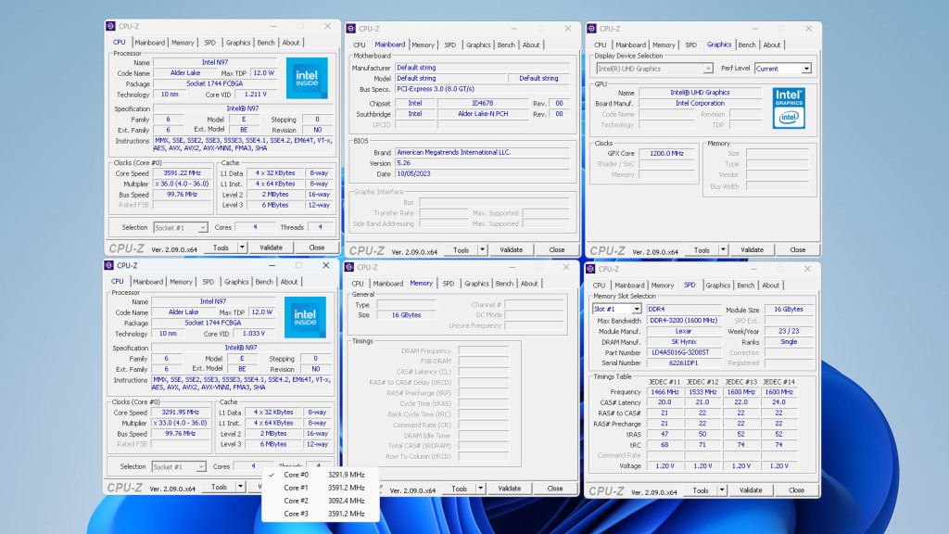Click the x 36.0 (4.0 - 36.0) multiplier value
949x534 pixels.
pyautogui.click(x=182, y=184)
